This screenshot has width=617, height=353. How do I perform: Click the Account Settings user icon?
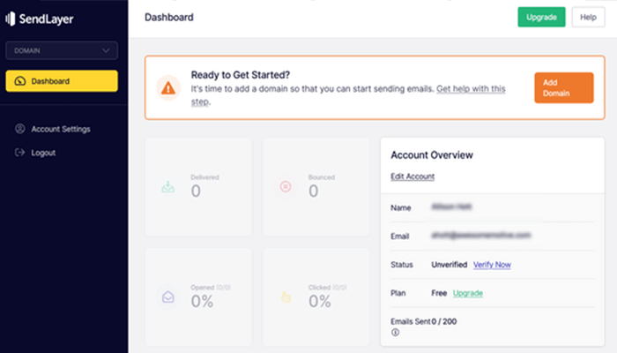pyautogui.click(x=20, y=129)
